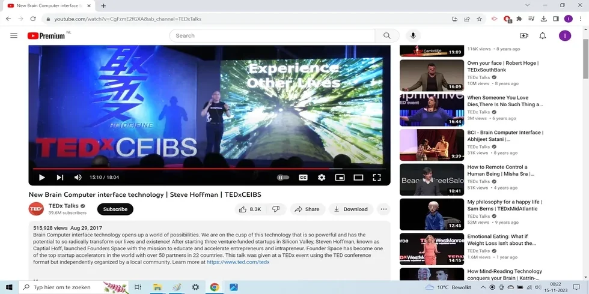Open the weather widget 10°C Bewolkt
This screenshot has width=589, height=294.
448,287
